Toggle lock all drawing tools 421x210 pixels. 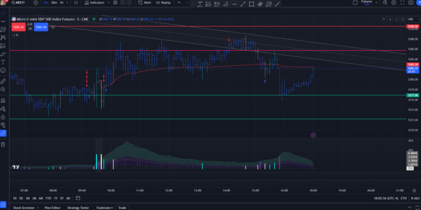[3, 117]
